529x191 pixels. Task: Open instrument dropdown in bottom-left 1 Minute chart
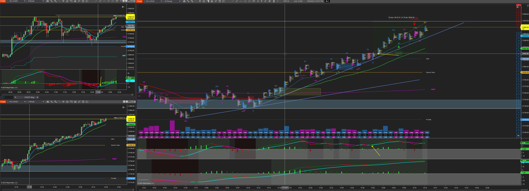pos(17,102)
